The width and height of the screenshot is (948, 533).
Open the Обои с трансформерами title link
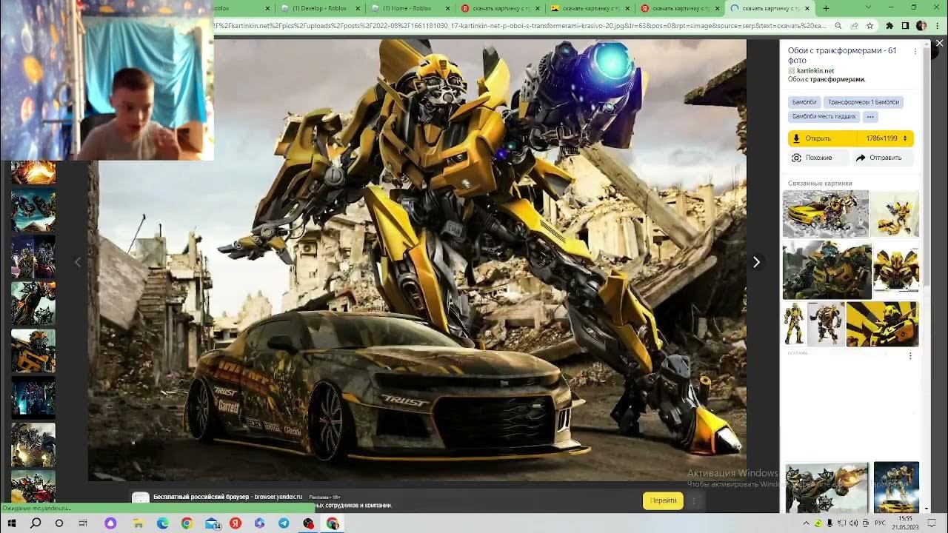point(841,56)
